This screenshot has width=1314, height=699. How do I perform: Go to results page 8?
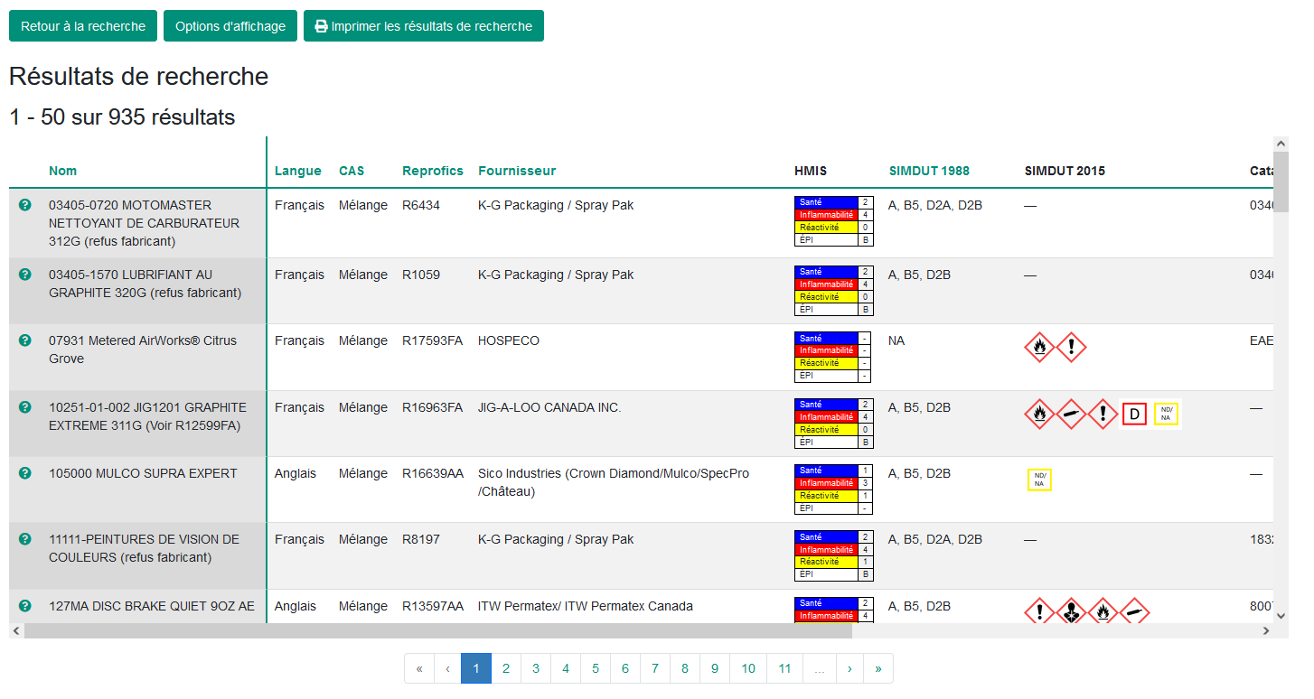pos(685,668)
